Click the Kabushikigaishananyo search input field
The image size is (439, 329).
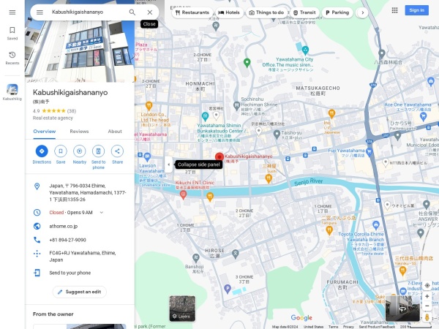coord(87,12)
